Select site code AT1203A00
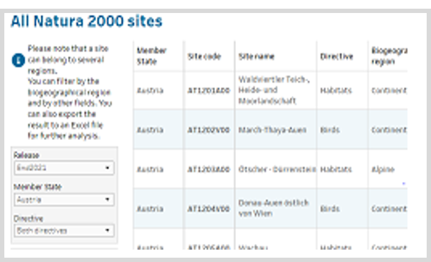Viewport: 431px width, 262px height. click(209, 169)
